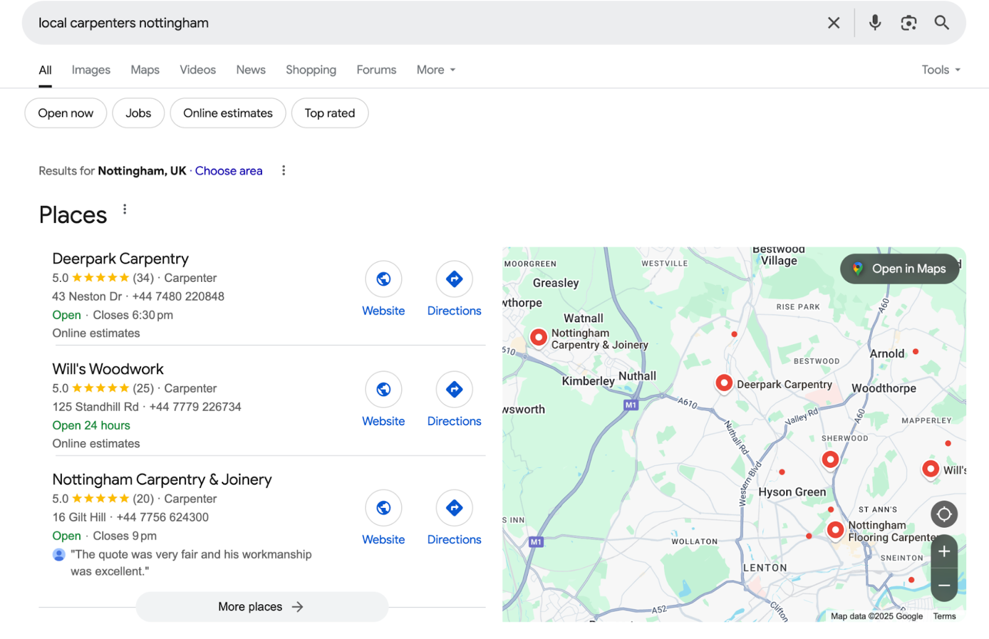Clear the search box with the X icon
The image size is (989, 639).
[x=833, y=23]
